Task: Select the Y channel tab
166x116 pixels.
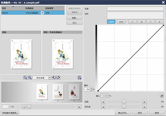Action: point(151,22)
